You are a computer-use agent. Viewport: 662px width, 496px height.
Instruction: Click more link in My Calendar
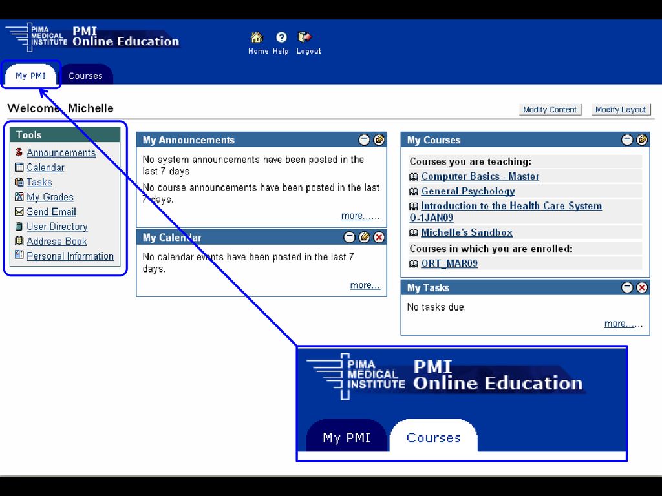[x=365, y=285]
